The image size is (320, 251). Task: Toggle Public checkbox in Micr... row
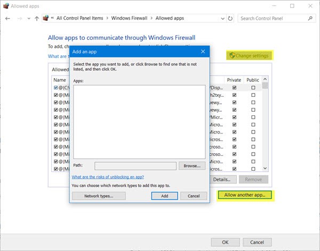[253, 117]
